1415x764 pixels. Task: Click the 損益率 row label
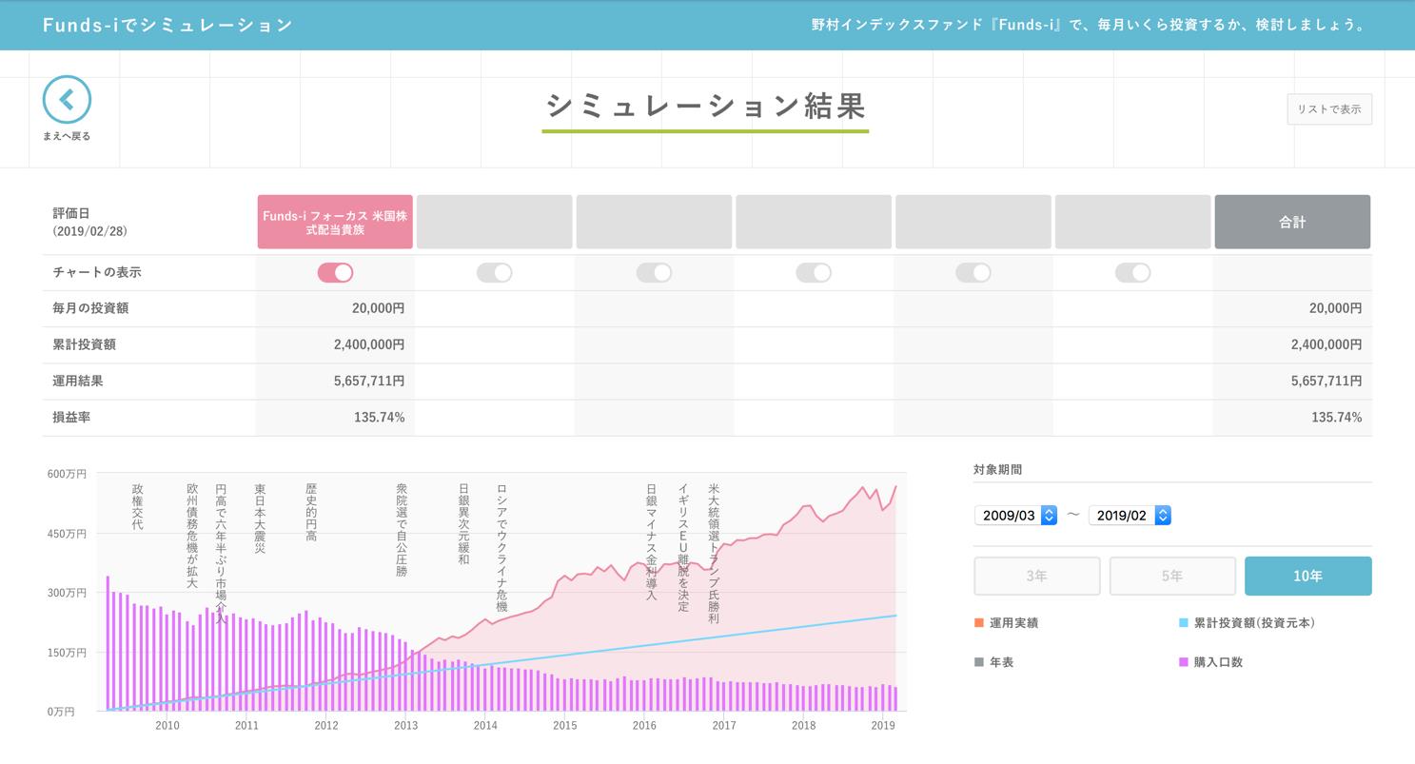pos(71,418)
